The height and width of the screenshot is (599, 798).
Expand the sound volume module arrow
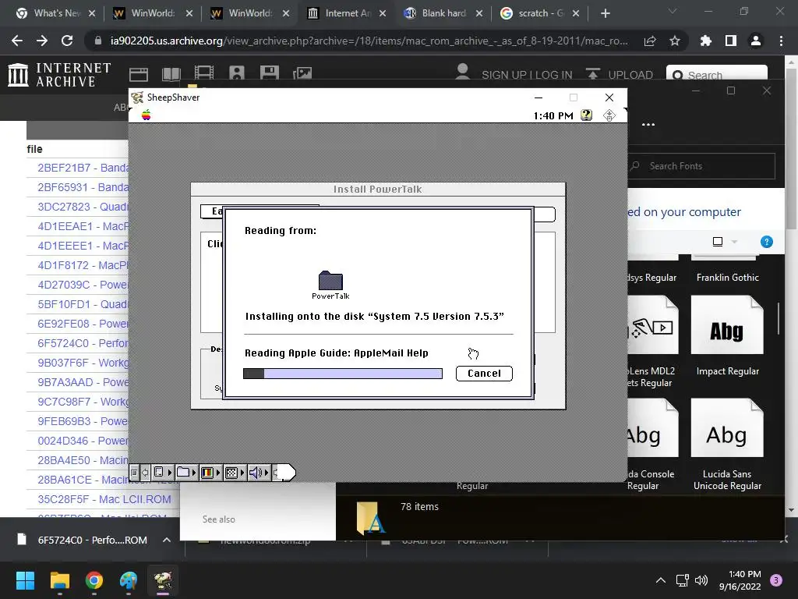tap(267, 472)
